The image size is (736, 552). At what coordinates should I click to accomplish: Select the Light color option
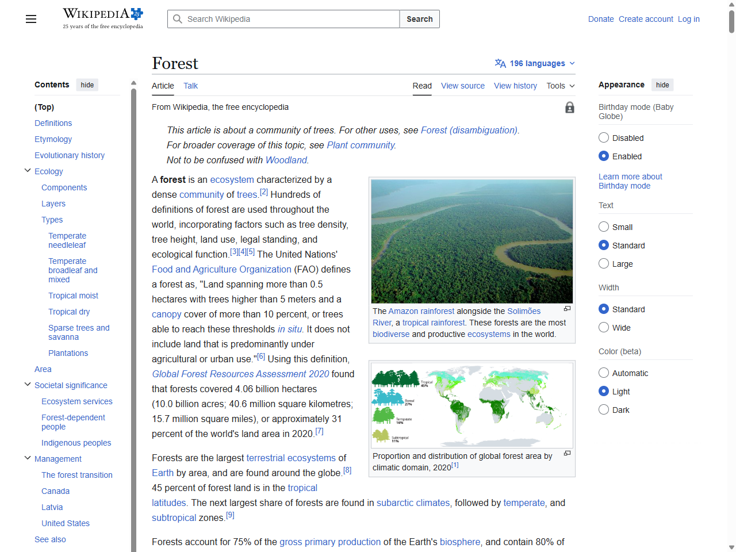(604, 391)
